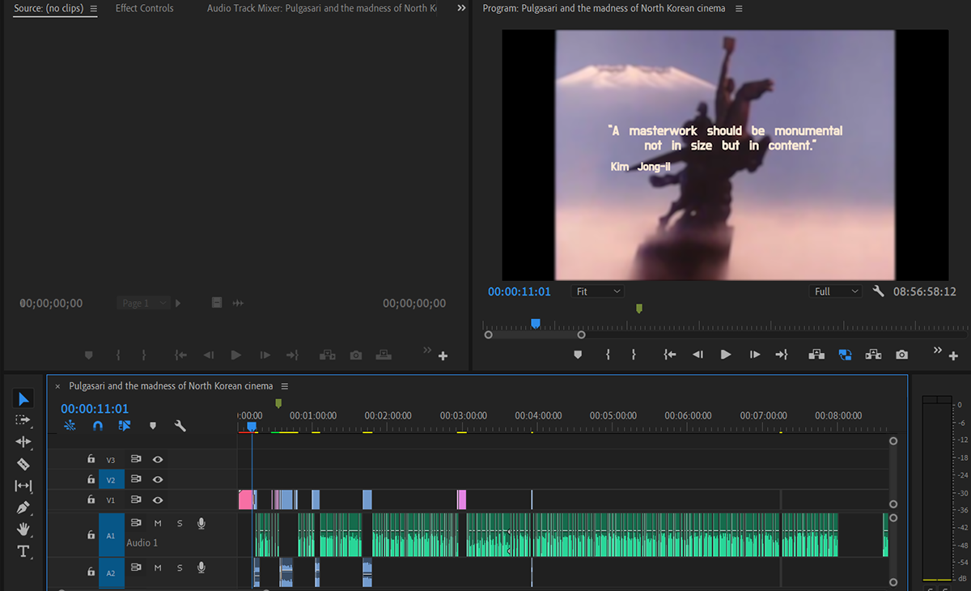
Task: Open Source panel menu icon
Action: (93, 8)
